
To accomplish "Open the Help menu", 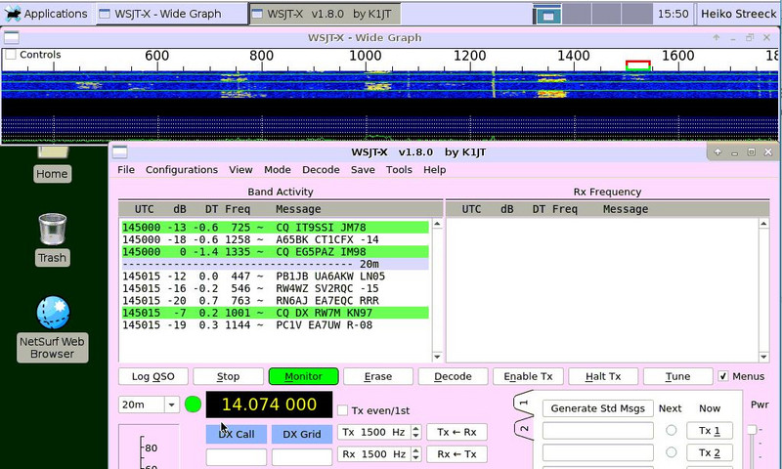I will [434, 170].
